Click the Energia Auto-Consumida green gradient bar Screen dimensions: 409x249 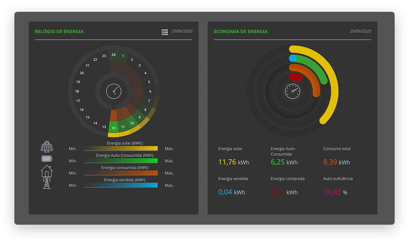(121, 161)
